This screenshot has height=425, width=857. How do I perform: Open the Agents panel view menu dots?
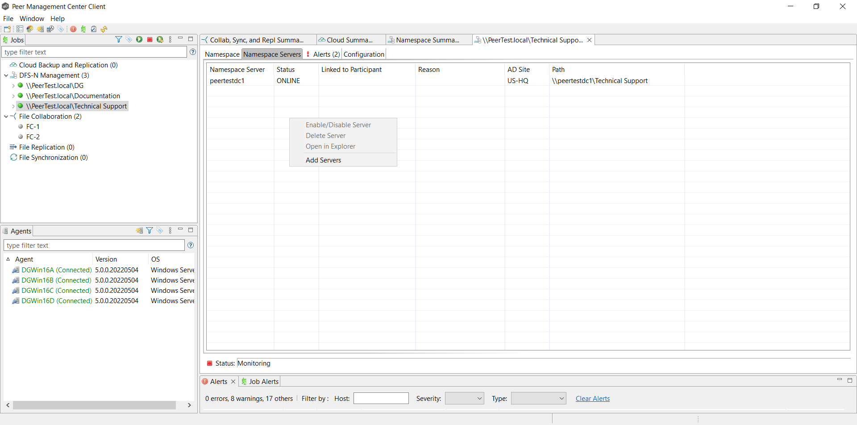coord(170,231)
